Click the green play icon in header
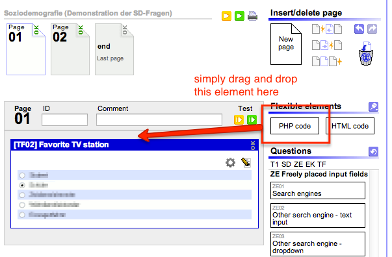 239,16
